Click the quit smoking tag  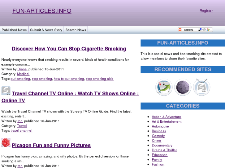coord(20,79)
